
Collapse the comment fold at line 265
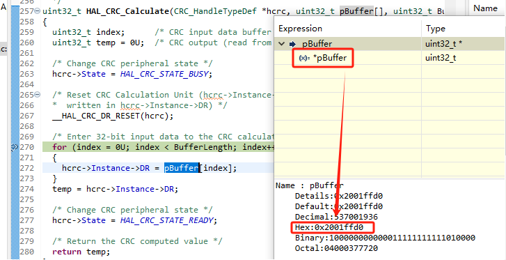coord(38,95)
